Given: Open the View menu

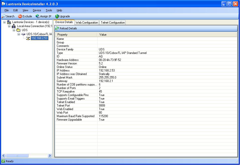Looking at the screenshot, I should (25, 10).
